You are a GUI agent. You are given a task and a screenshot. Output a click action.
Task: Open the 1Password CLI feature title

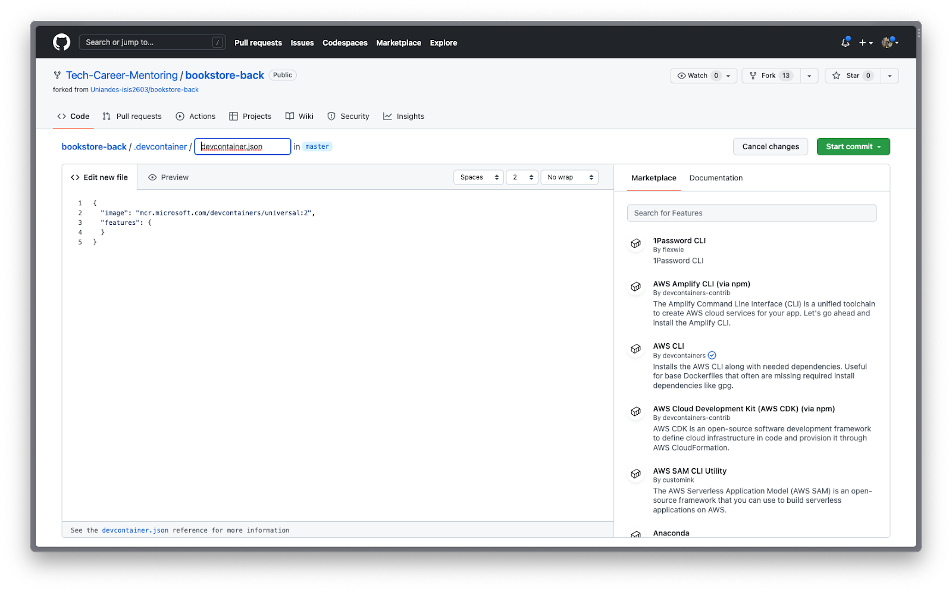click(679, 240)
